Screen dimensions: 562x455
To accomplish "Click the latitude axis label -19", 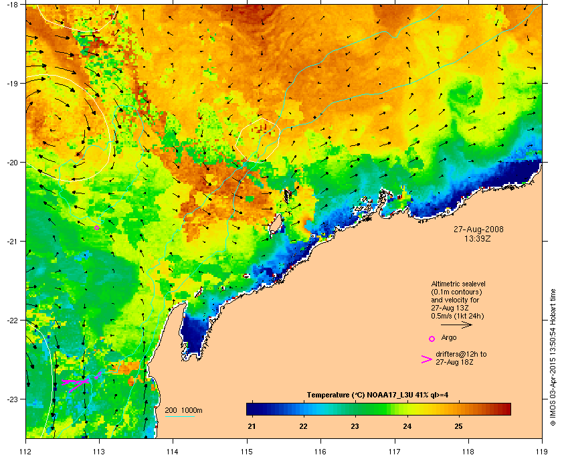I will click(x=13, y=83).
